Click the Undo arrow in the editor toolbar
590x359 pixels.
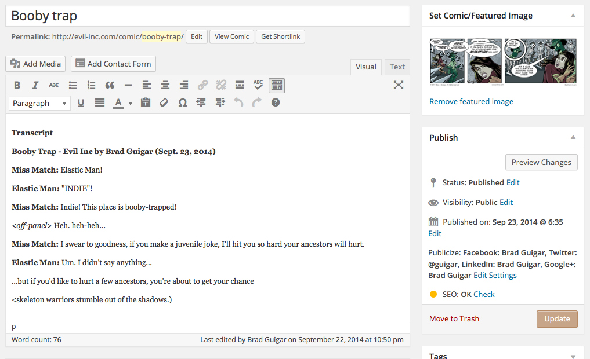coord(238,102)
